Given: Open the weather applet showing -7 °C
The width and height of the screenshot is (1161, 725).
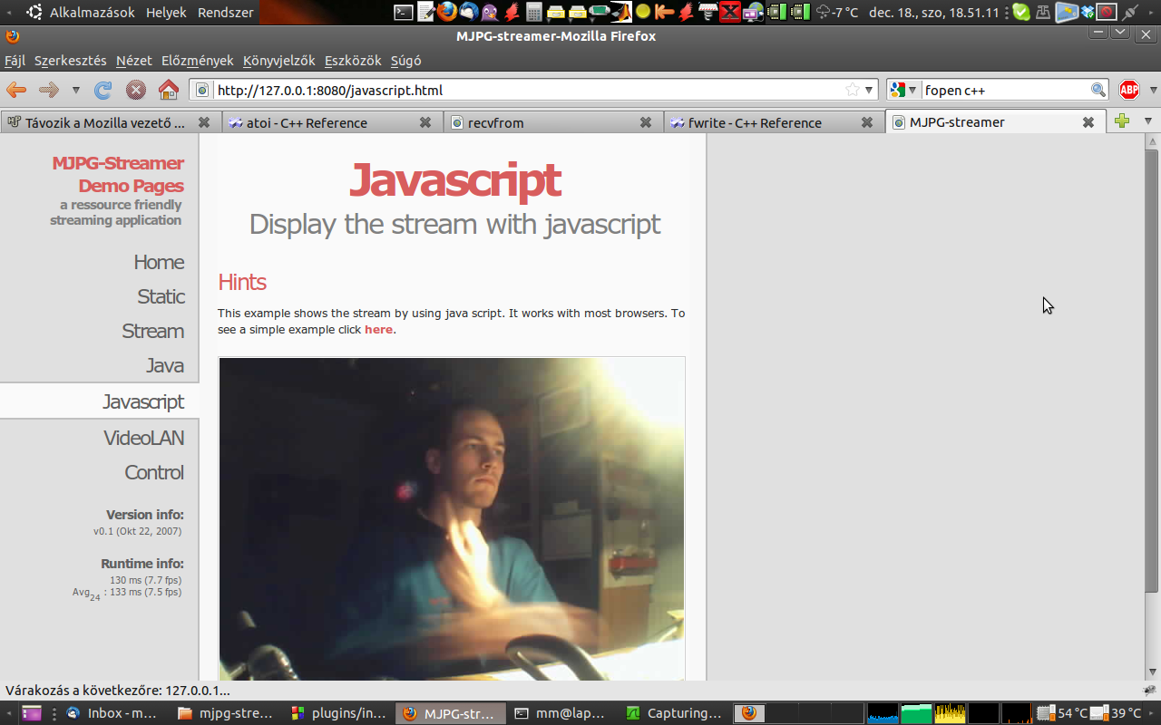Looking at the screenshot, I should (837, 13).
